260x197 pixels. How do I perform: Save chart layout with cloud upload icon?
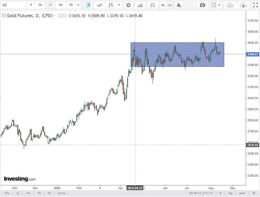[243, 5]
